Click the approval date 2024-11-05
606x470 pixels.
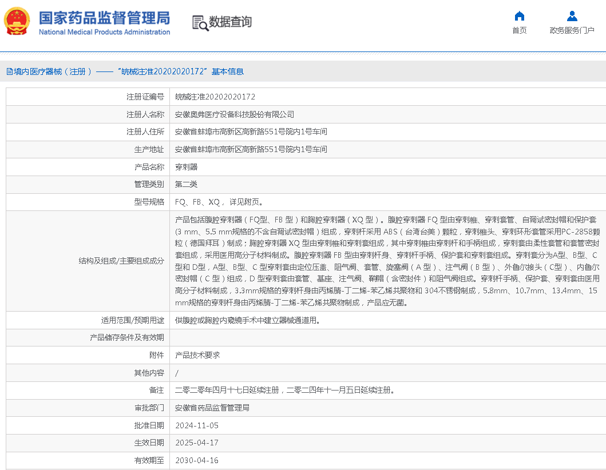[197, 425]
